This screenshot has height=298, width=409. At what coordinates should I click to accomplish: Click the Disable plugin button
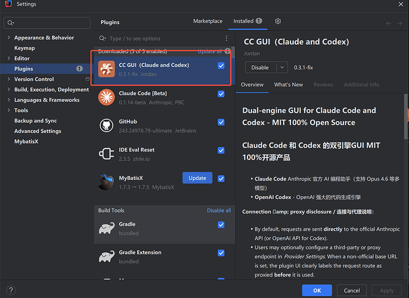pyautogui.click(x=261, y=67)
